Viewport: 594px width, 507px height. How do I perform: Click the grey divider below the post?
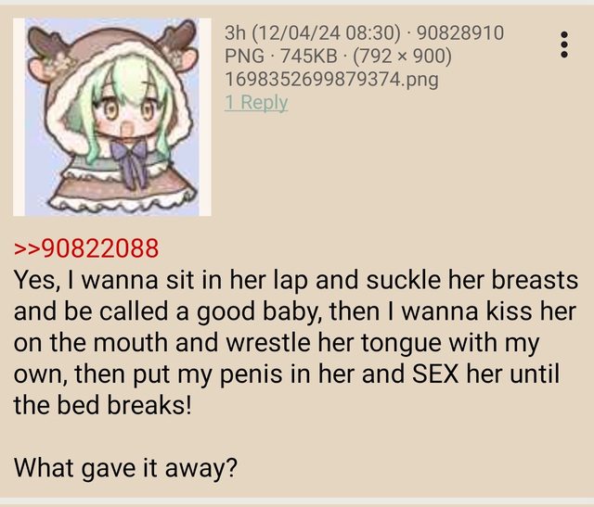pos(297,502)
